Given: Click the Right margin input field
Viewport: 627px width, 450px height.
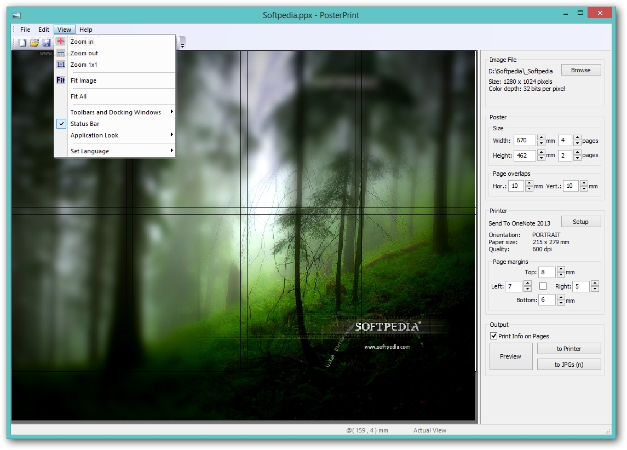Looking at the screenshot, I should click(x=581, y=286).
